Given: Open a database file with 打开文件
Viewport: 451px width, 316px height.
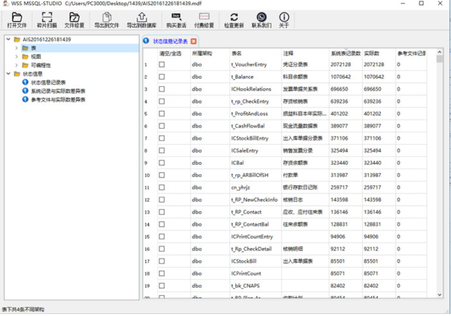Looking at the screenshot, I should 17,20.
